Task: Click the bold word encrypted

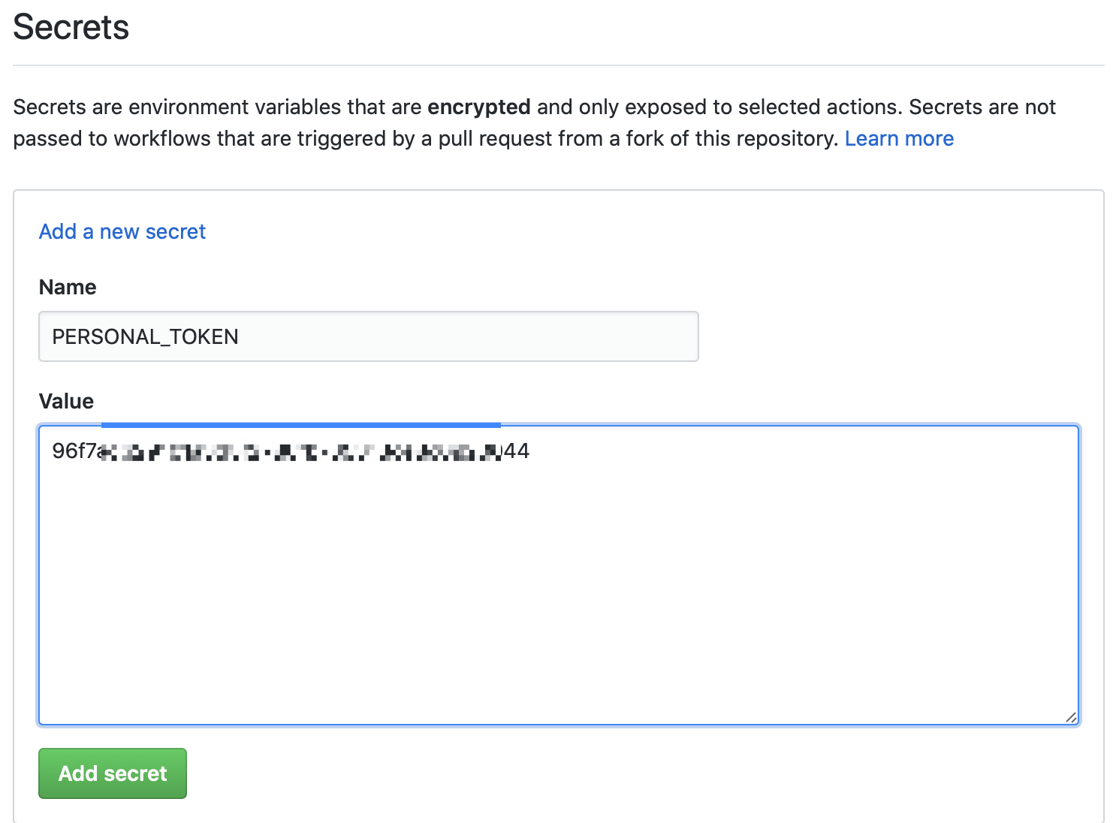Action: (478, 107)
